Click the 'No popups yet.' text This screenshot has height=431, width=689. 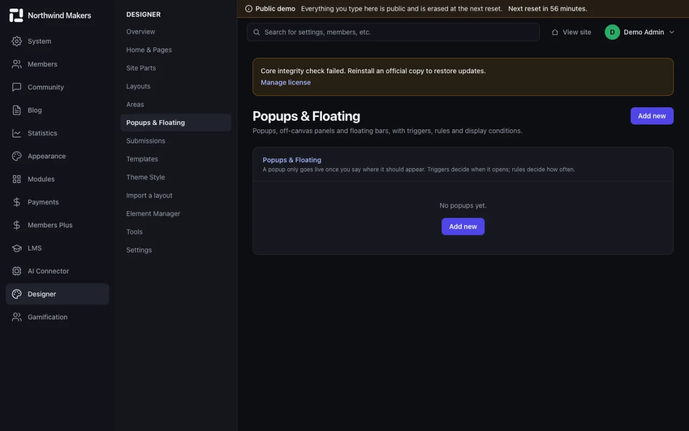click(x=463, y=205)
